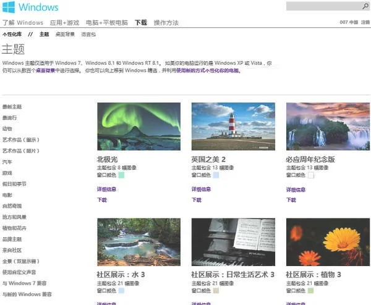The width and height of the screenshot is (371, 305).
Task: Click 北极光 green window color swatch
Action: [x=121, y=175]
